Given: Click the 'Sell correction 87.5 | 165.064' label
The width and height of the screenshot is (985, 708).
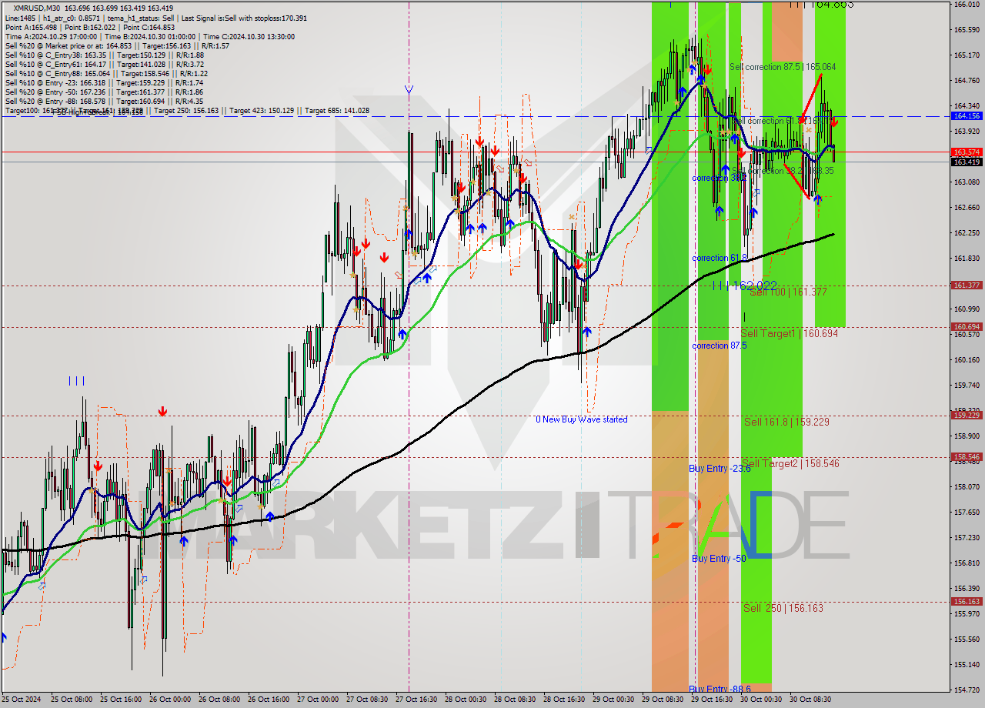Looking at the screenshot, I should (783, 68).
